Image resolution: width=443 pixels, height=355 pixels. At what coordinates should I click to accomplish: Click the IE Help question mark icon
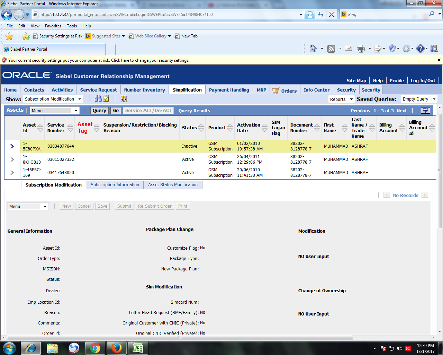click(420, 49)
